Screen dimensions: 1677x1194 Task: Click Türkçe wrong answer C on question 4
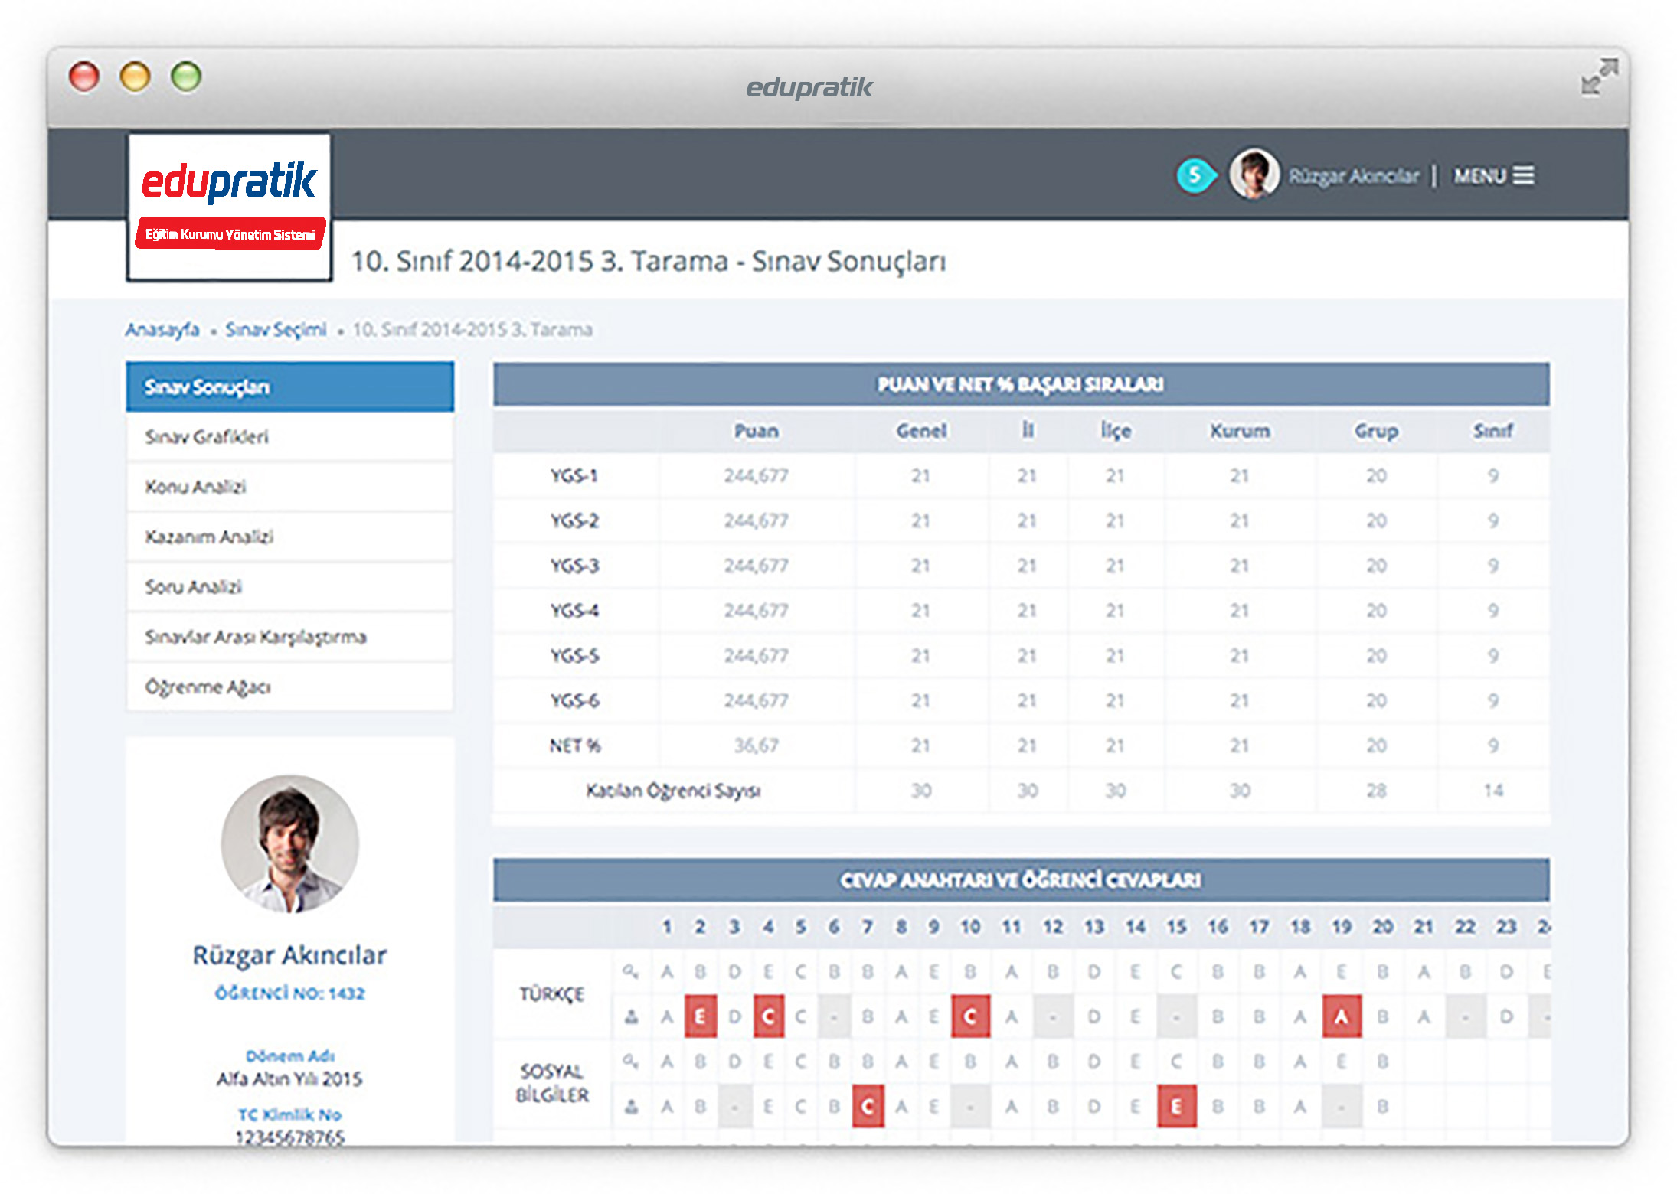pyautogui.click(x=768, y=1016)
